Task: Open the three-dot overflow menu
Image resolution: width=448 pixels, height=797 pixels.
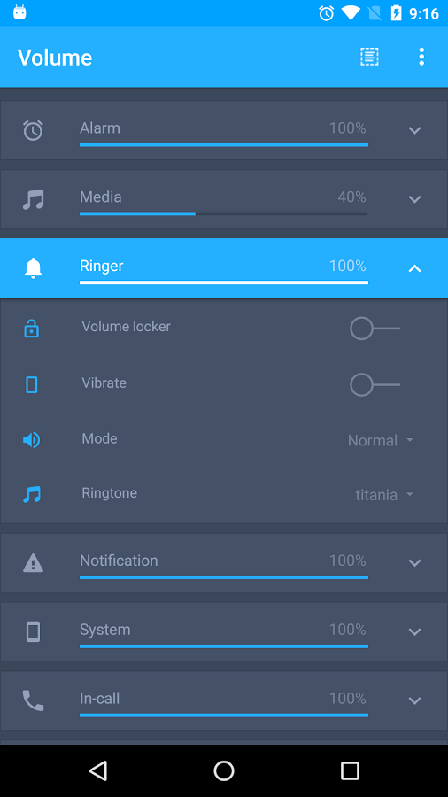Action: point(421,57)
